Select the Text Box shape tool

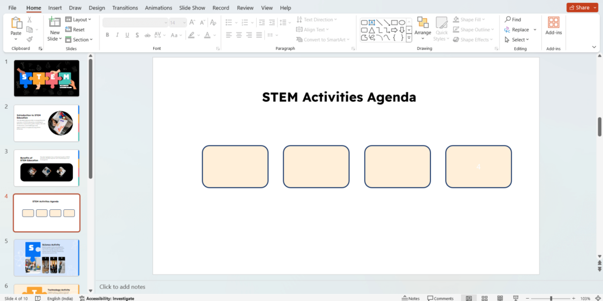[x=373, y=22]
